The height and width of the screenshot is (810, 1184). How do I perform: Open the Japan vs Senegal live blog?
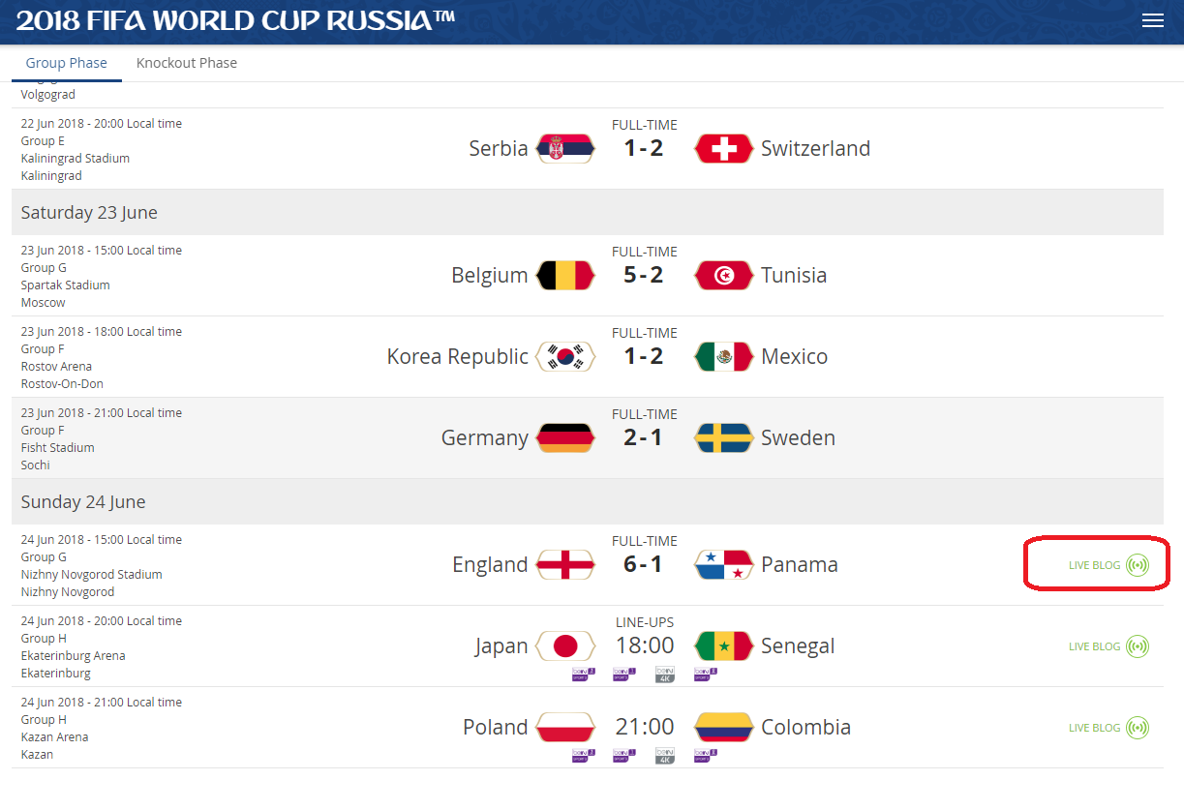pos(1108,646)
